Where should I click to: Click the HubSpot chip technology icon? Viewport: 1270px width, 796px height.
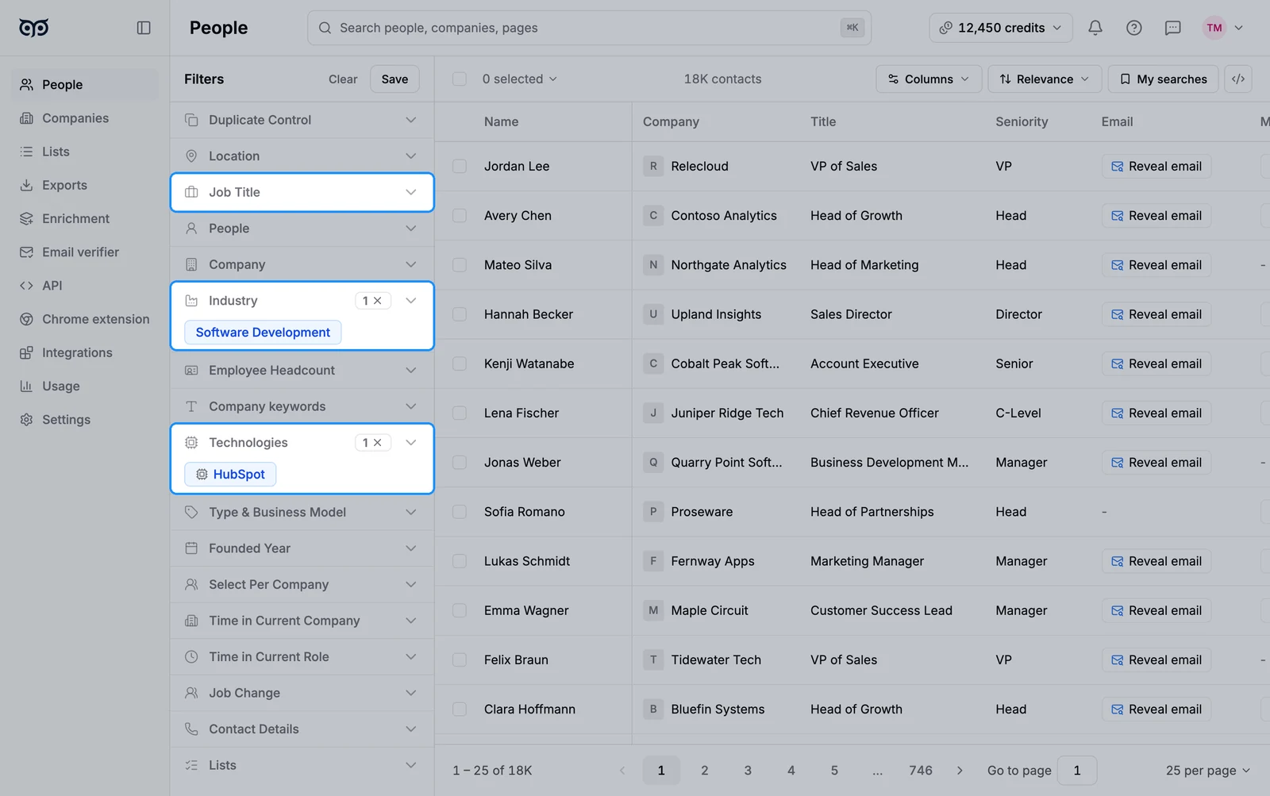pyautogui.click(x=202, y=475)
